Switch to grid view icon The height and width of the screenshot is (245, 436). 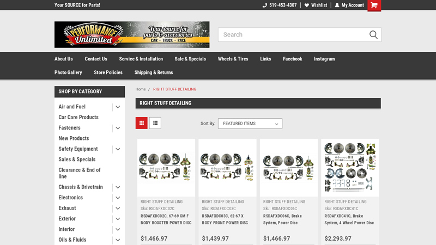142,123
